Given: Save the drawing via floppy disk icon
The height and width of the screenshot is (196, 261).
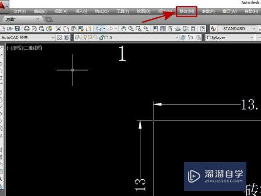Looking at the screenshot, I should pos(17,29).
